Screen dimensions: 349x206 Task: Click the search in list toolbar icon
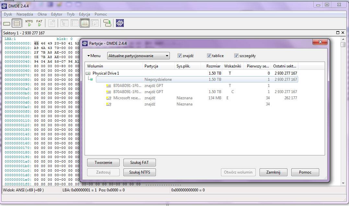point(95,23)
